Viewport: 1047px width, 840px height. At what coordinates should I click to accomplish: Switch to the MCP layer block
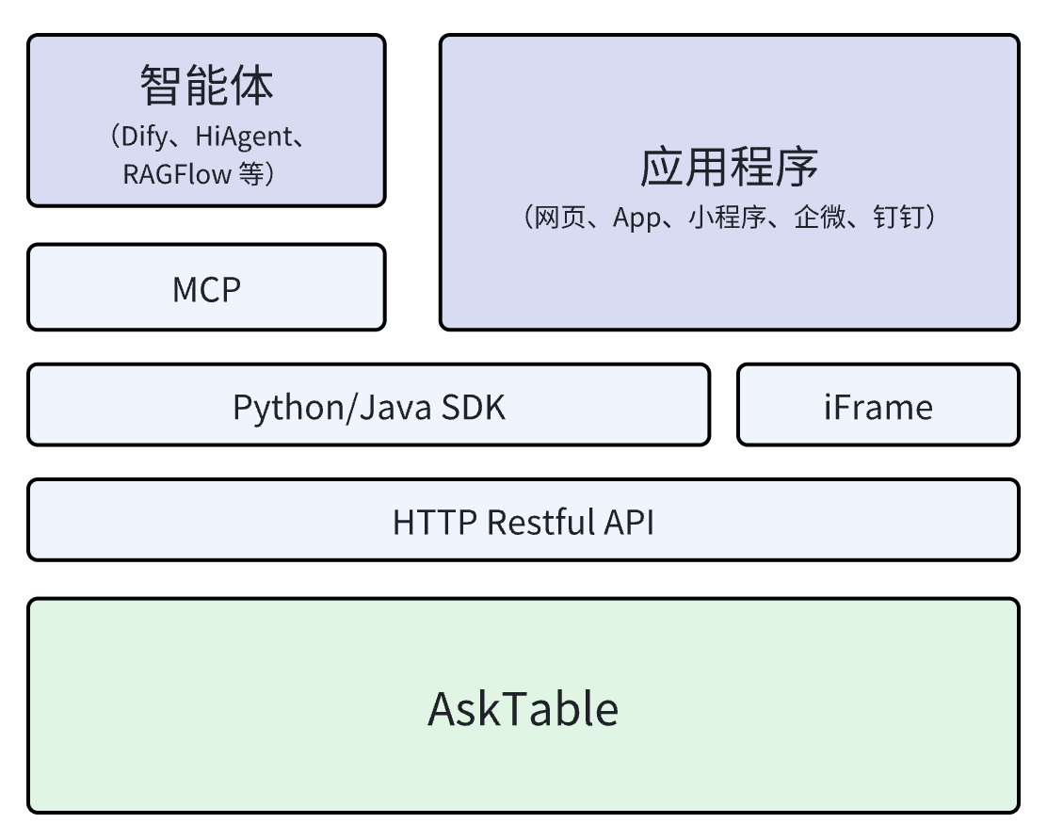coord(206,287)
